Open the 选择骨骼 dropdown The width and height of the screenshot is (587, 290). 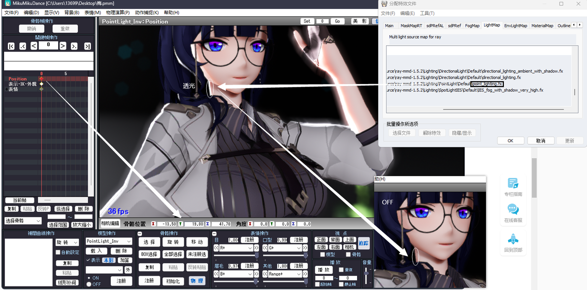coord(23,221)
